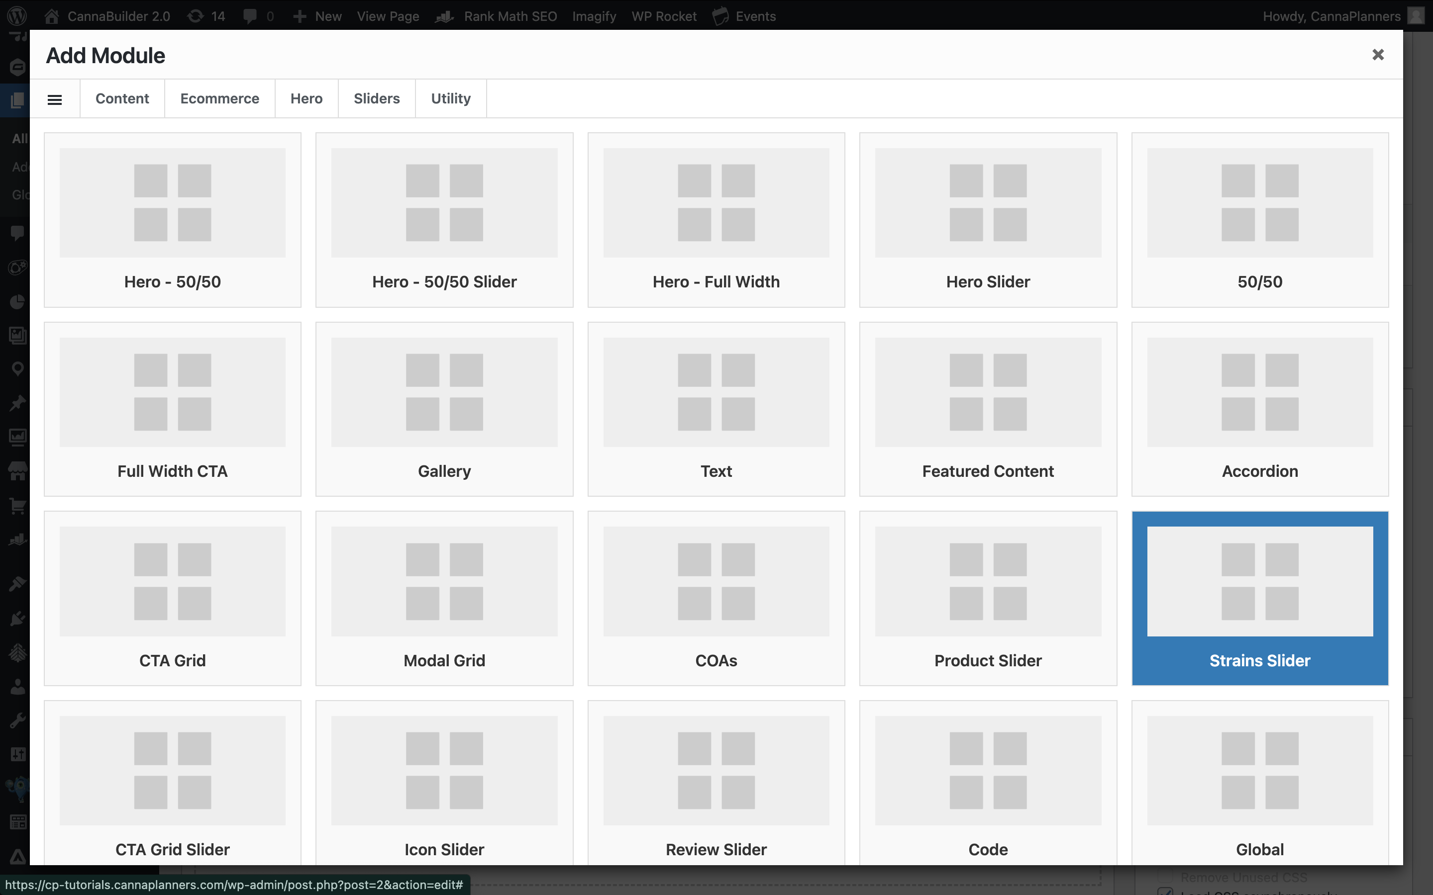Switch to the Sliders tab
1433x895 pixels.
[x=377, y=98]
